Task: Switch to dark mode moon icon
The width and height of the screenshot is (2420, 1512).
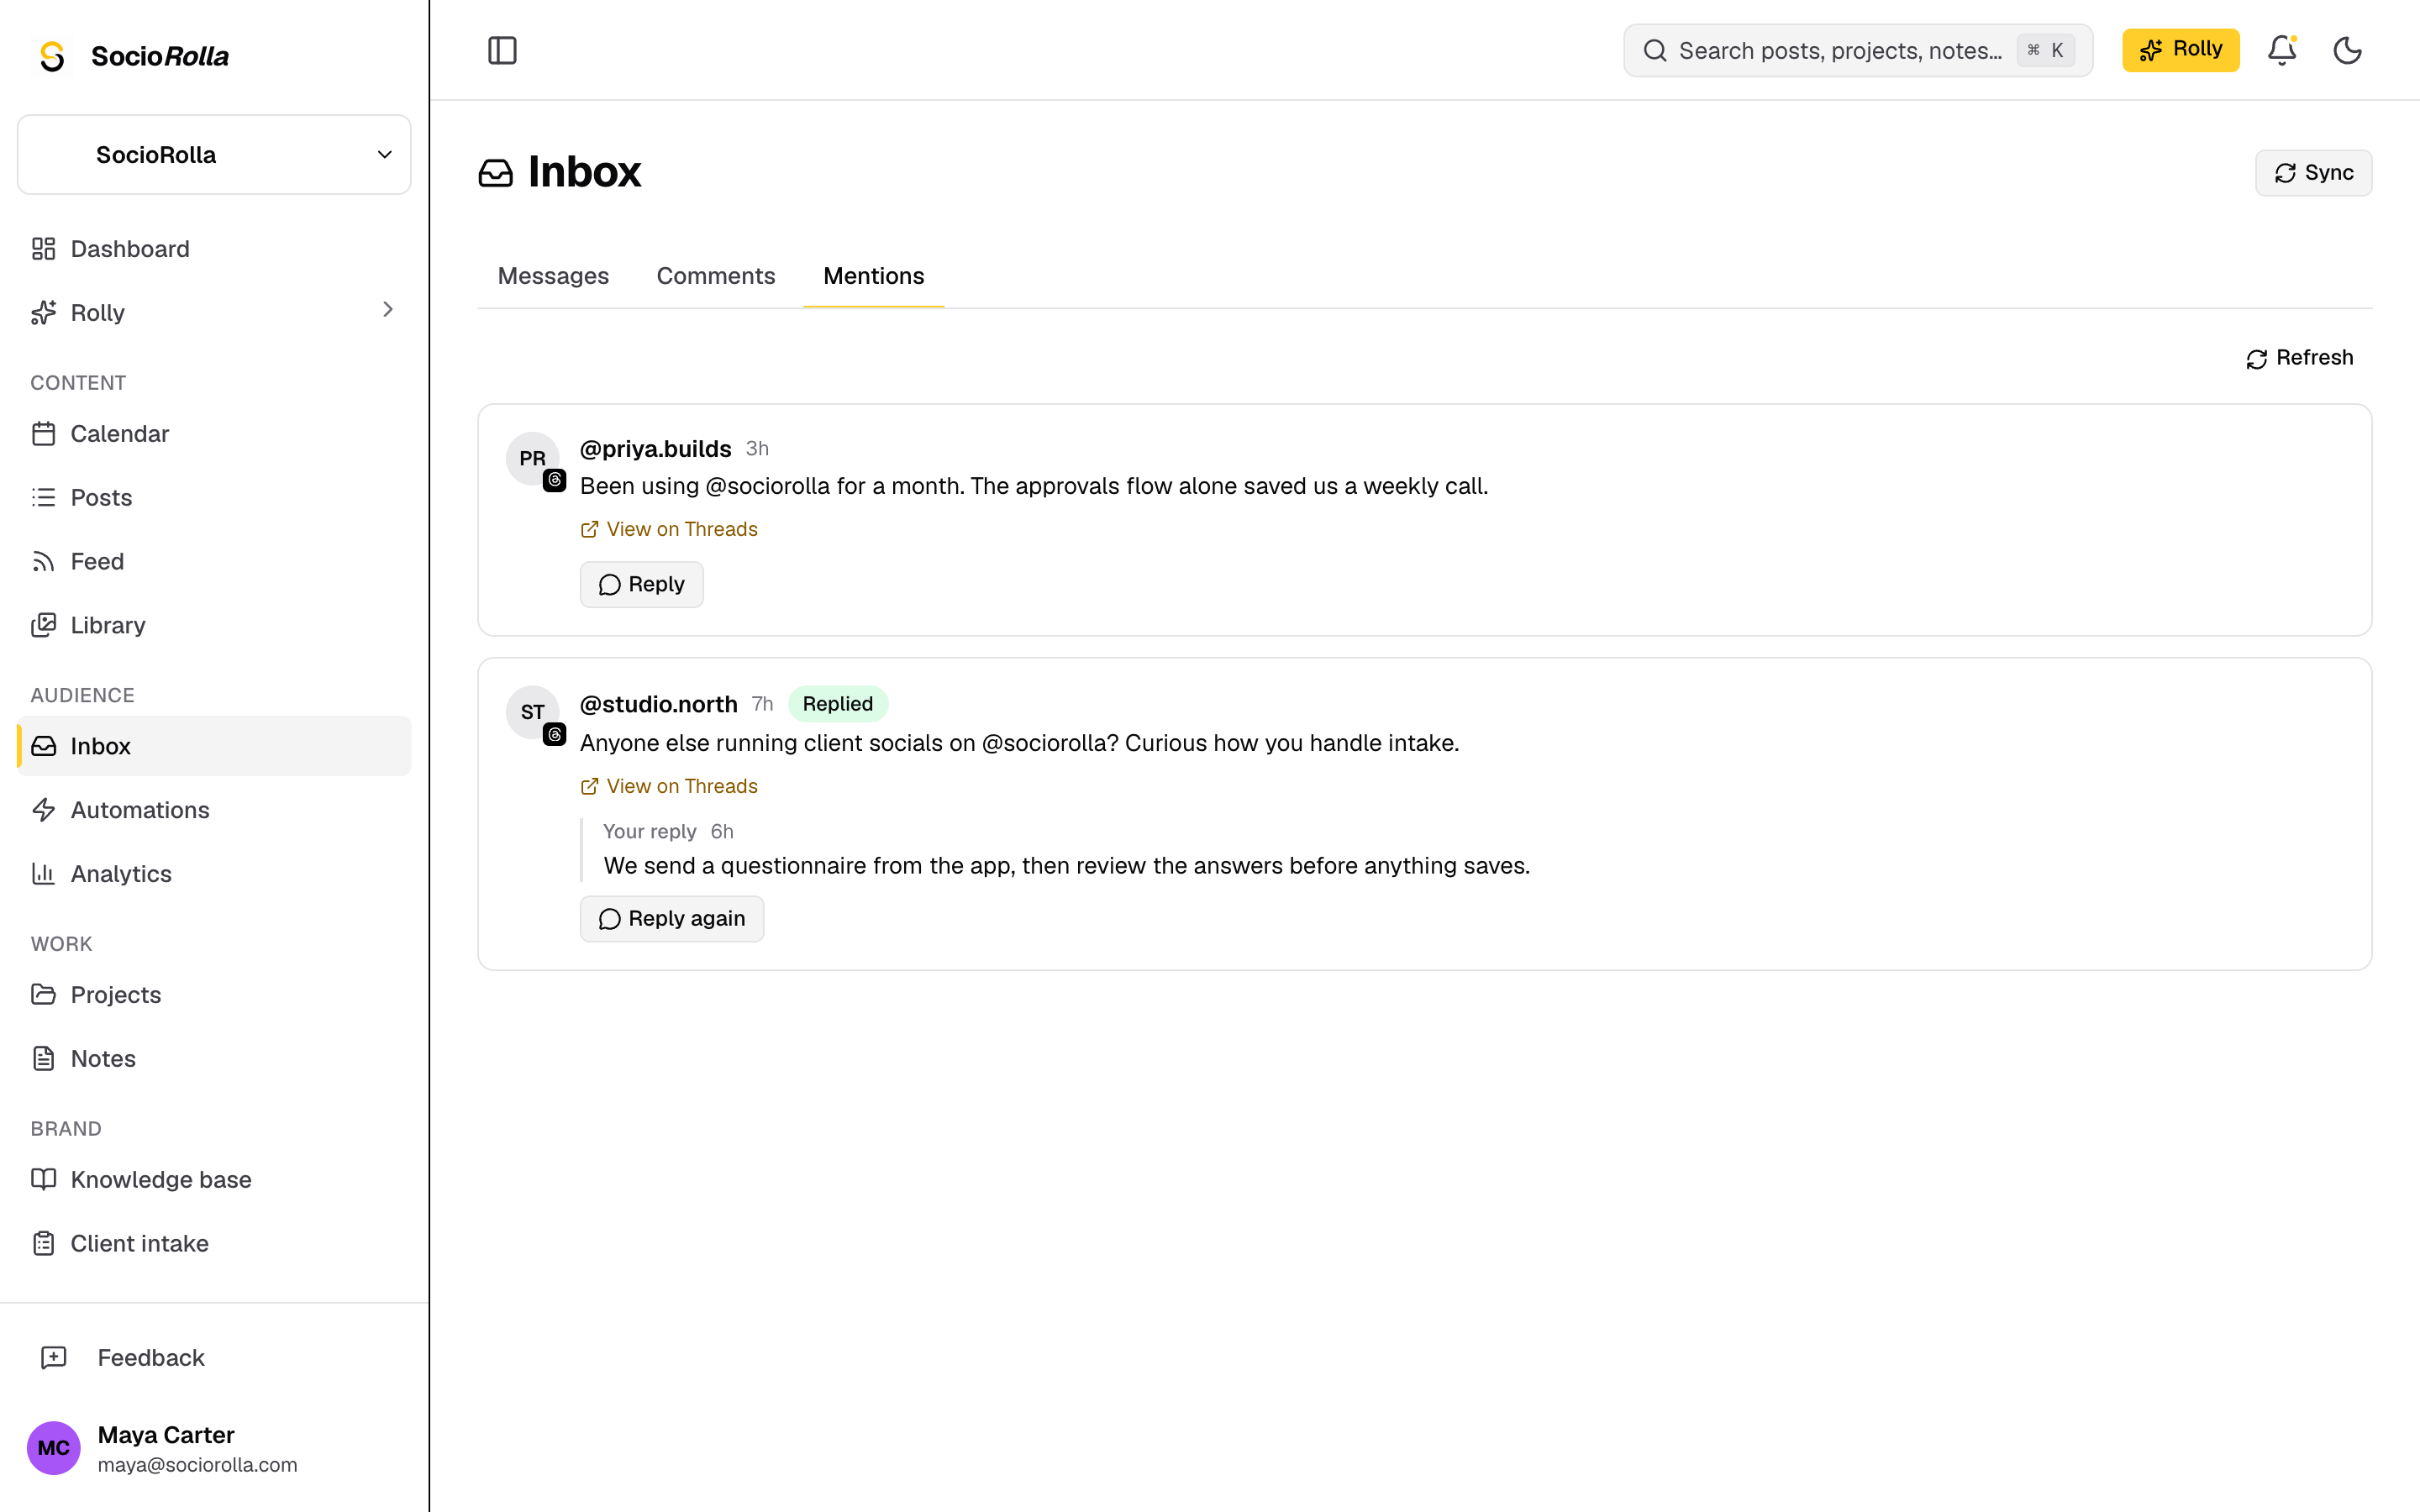Action: 2347,50
